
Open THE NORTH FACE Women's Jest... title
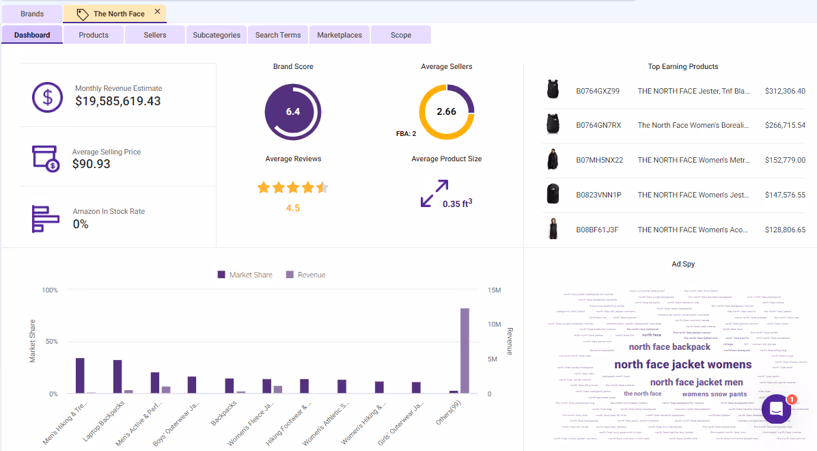pyautogui.click(x=693, y=195)
